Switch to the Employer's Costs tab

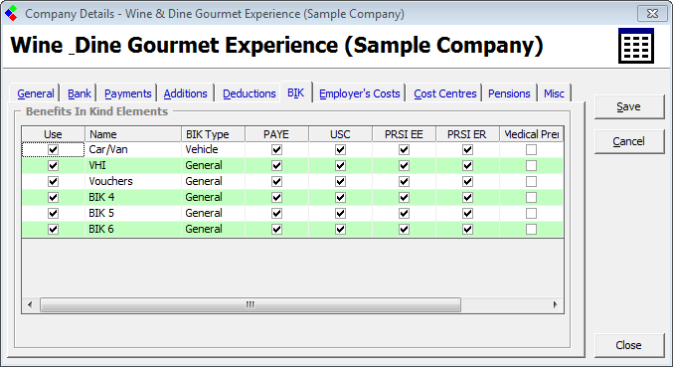359,93
